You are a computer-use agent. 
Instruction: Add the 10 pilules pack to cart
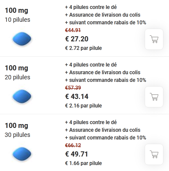(154, 39)
